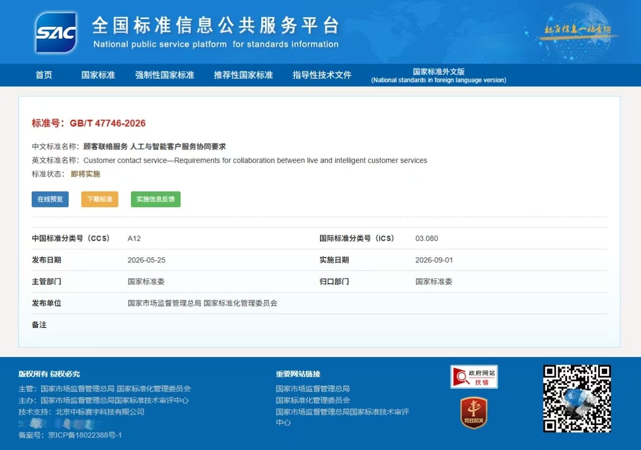The image size is (641, 450).
Task: Go to 首页 in the navigation bar
Action: coord(44,75)
